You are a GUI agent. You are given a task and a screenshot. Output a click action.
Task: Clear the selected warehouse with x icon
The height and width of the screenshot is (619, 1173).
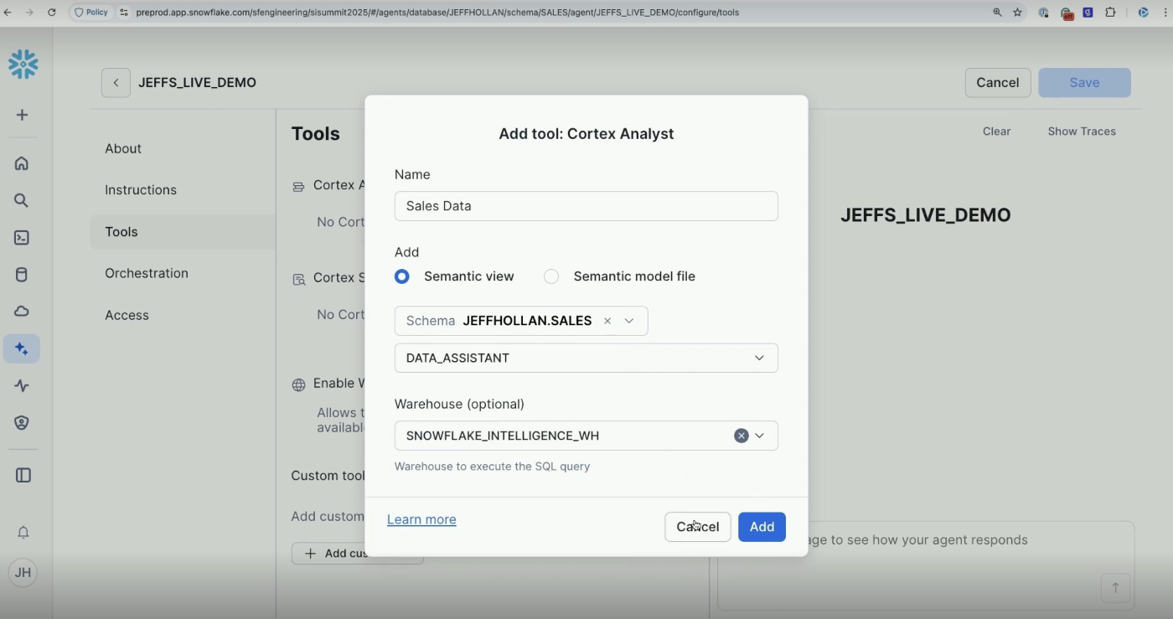pyautogui.click(x=741, y=436)
